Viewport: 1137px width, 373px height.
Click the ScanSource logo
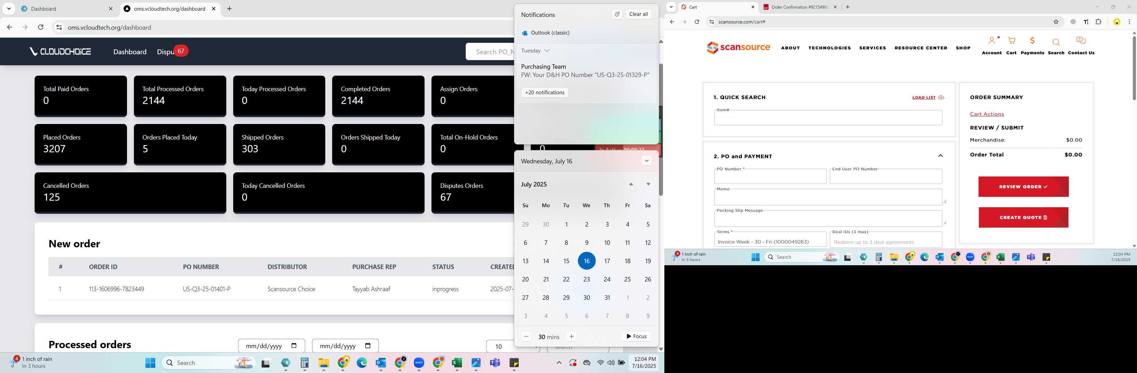pos(738,47)
